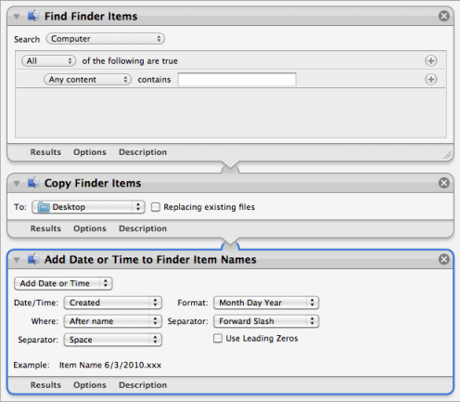Viewport: 460px width, 402px height.
Task: Click the Find Finder Items title
Action: [x=91, y=16]
